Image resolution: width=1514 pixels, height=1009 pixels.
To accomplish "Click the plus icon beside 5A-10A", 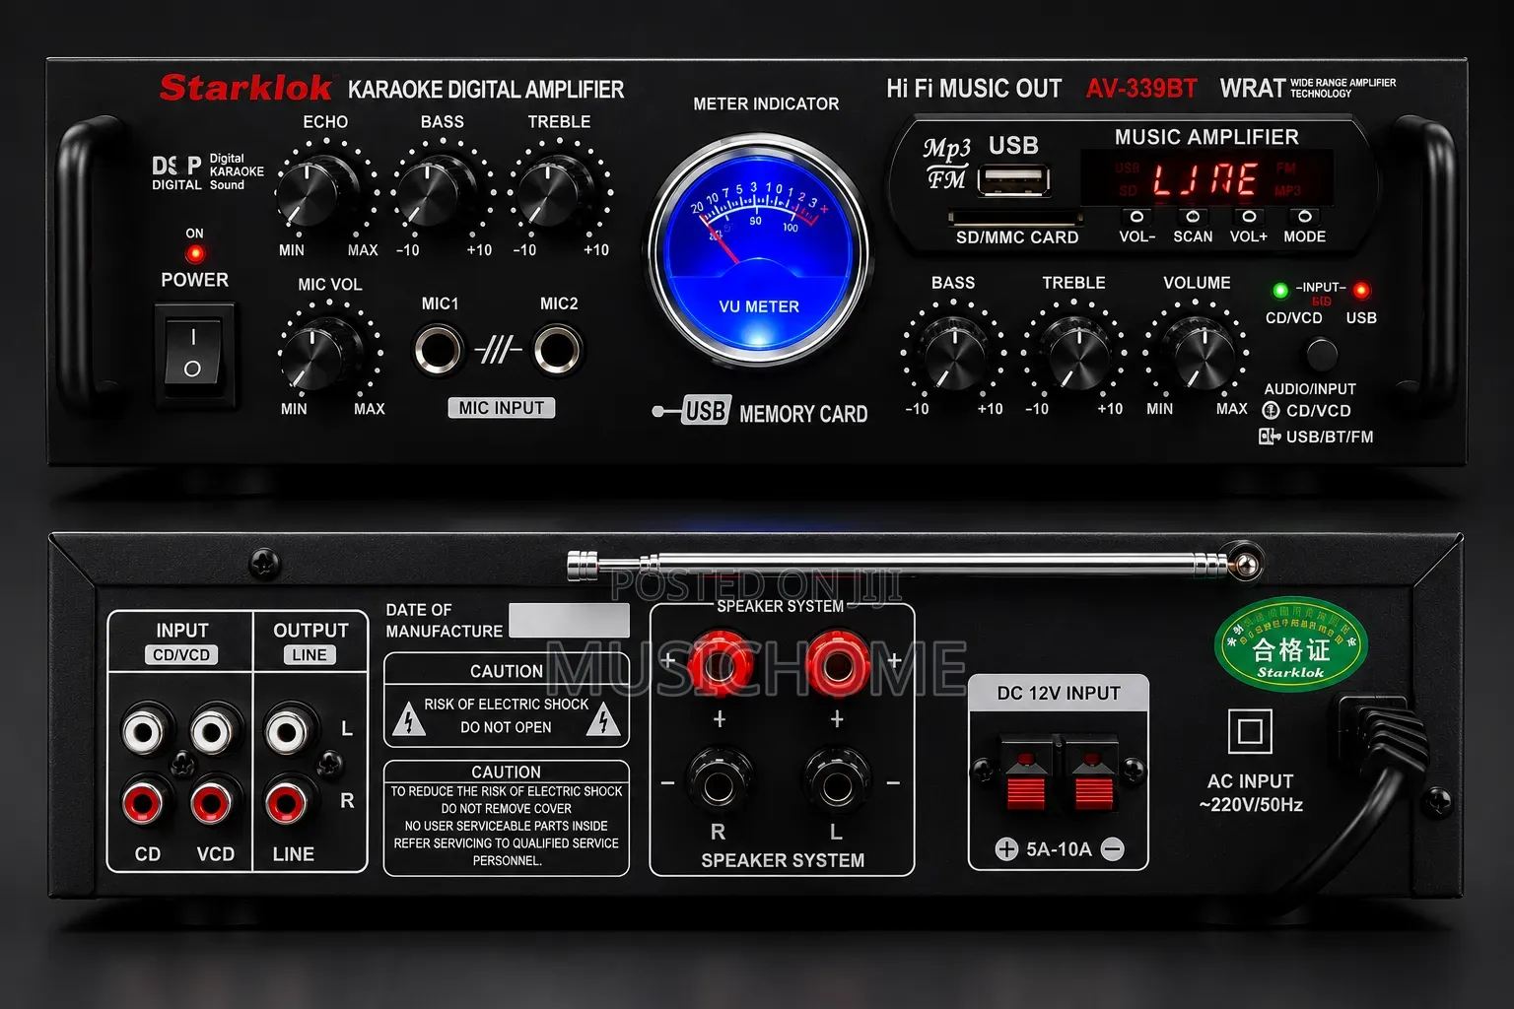I will pyautogui.click(x=1006, y=849).
